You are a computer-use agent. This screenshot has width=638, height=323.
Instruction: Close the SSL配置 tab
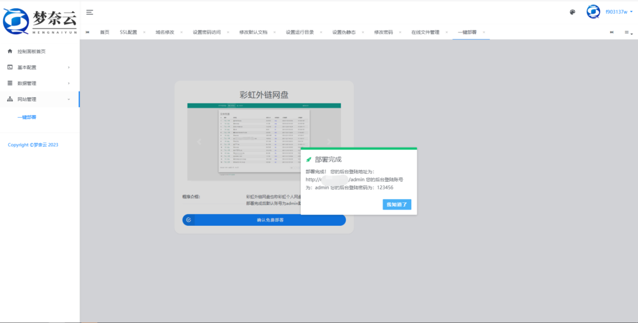[x=144, y=32]
